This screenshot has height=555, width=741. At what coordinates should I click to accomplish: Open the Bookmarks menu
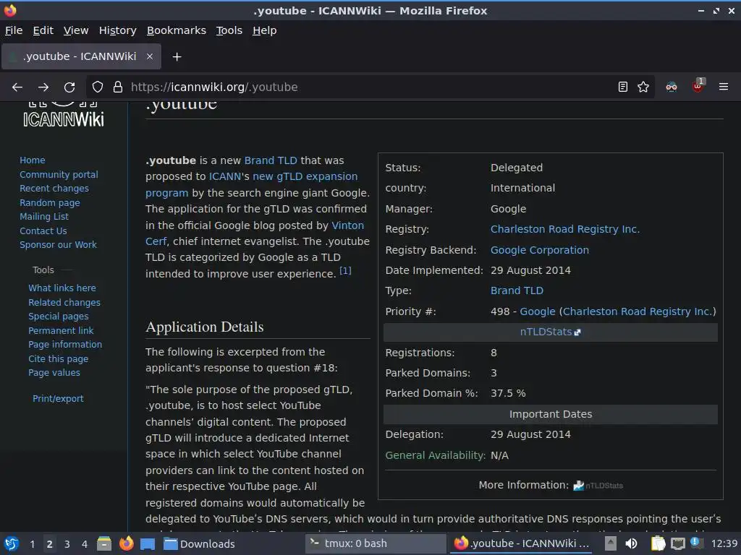tap(177, 30)
